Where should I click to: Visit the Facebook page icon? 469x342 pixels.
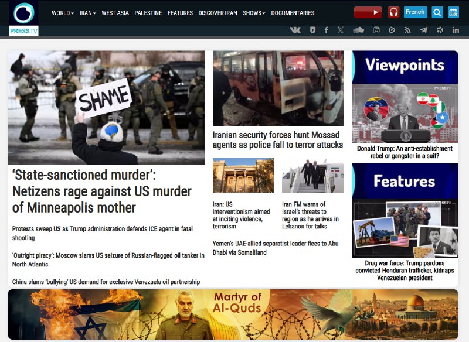[327, 30]
